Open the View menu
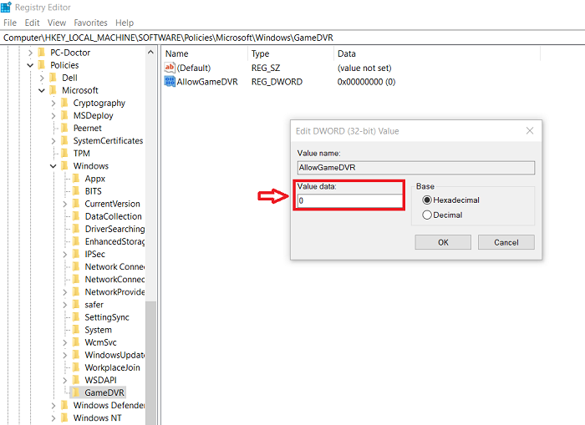 click(57, 23)
